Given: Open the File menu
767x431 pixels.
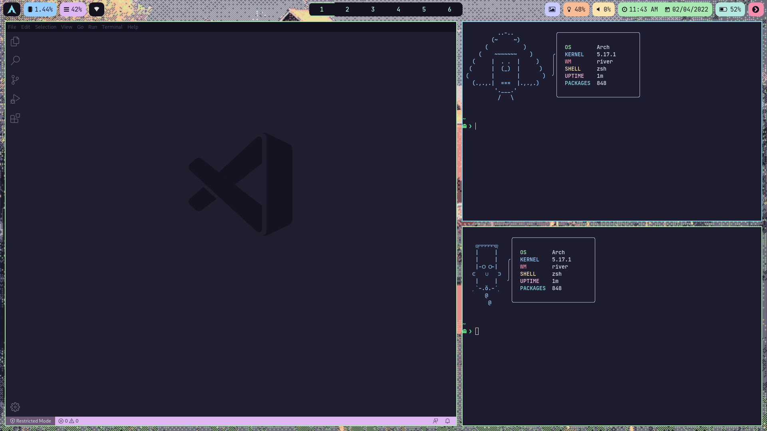Looking at the screenshot, I should 12,27.
